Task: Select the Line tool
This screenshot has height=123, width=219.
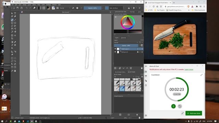Action: [x=15, y=20]
